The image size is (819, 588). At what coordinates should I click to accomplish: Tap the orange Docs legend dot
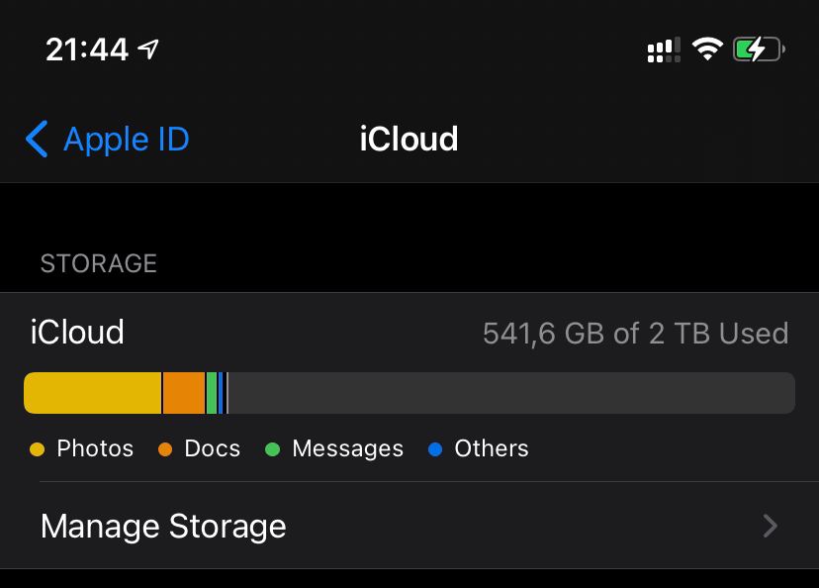point(165,449)
